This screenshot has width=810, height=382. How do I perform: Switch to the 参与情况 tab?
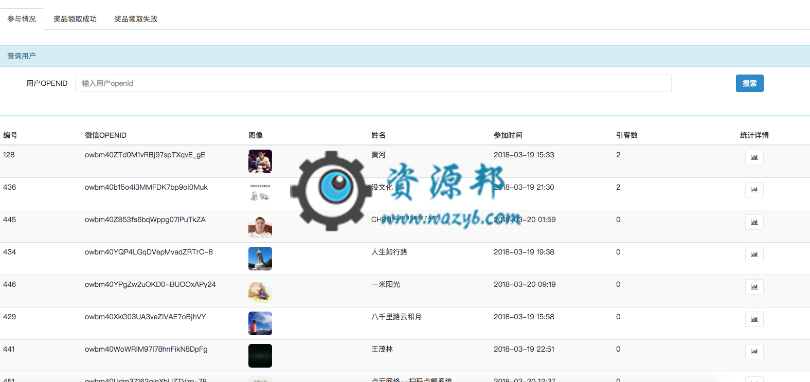[22, 19]
